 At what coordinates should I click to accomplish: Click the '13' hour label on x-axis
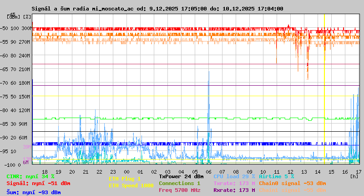pyautogui.click(x=304, y=172)
